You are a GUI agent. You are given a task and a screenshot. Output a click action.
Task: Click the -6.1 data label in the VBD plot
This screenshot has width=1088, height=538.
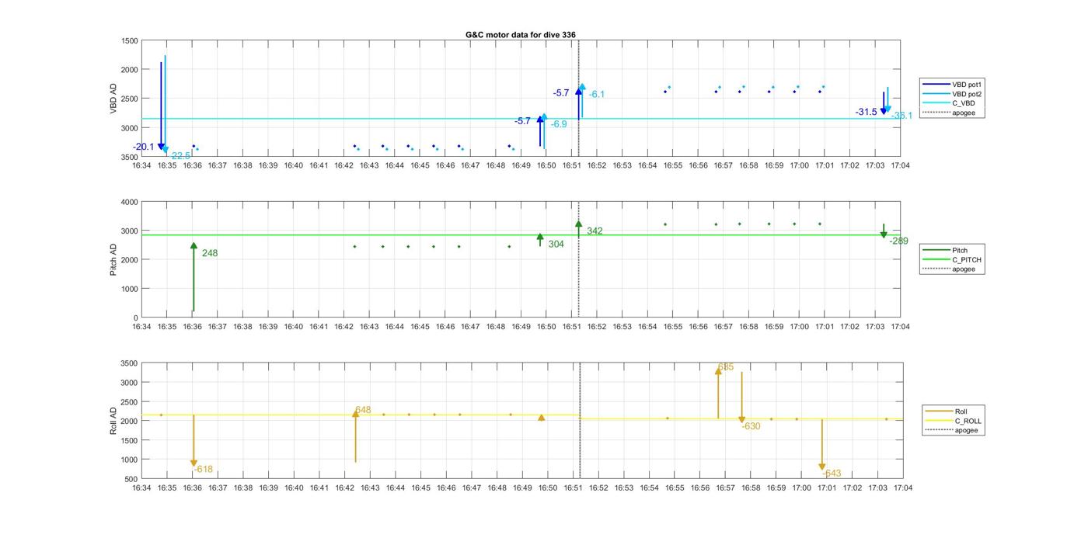point(596,94)
